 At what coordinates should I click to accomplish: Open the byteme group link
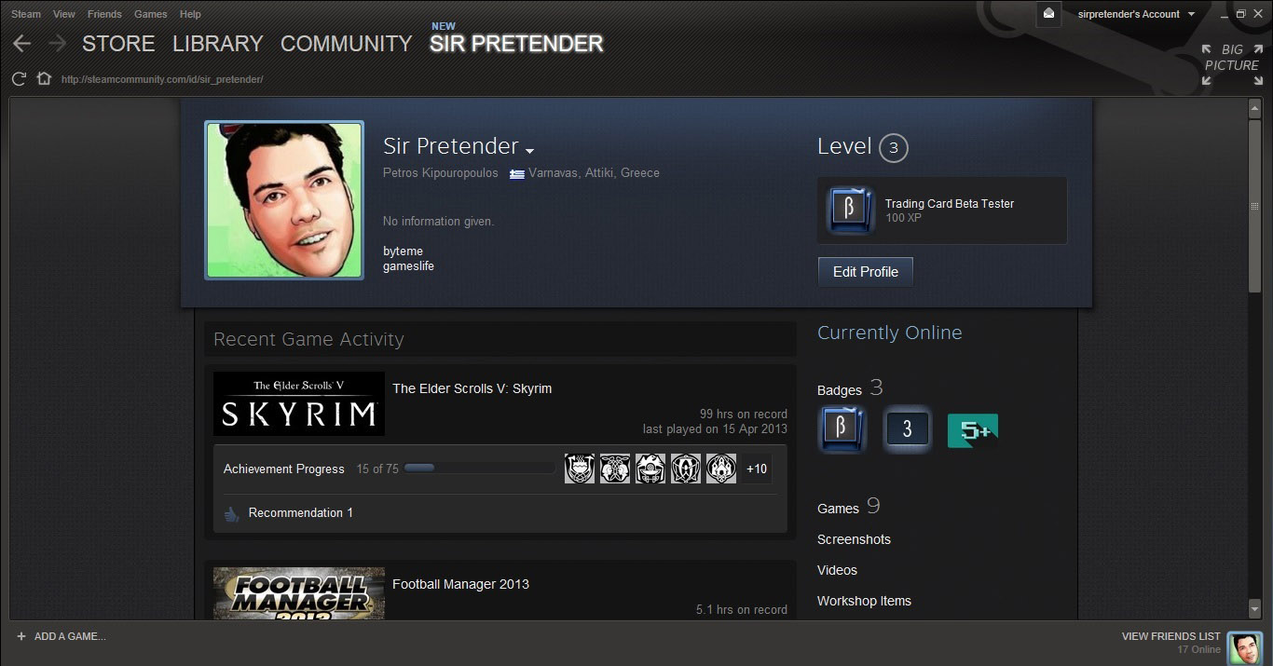[403, 251]
